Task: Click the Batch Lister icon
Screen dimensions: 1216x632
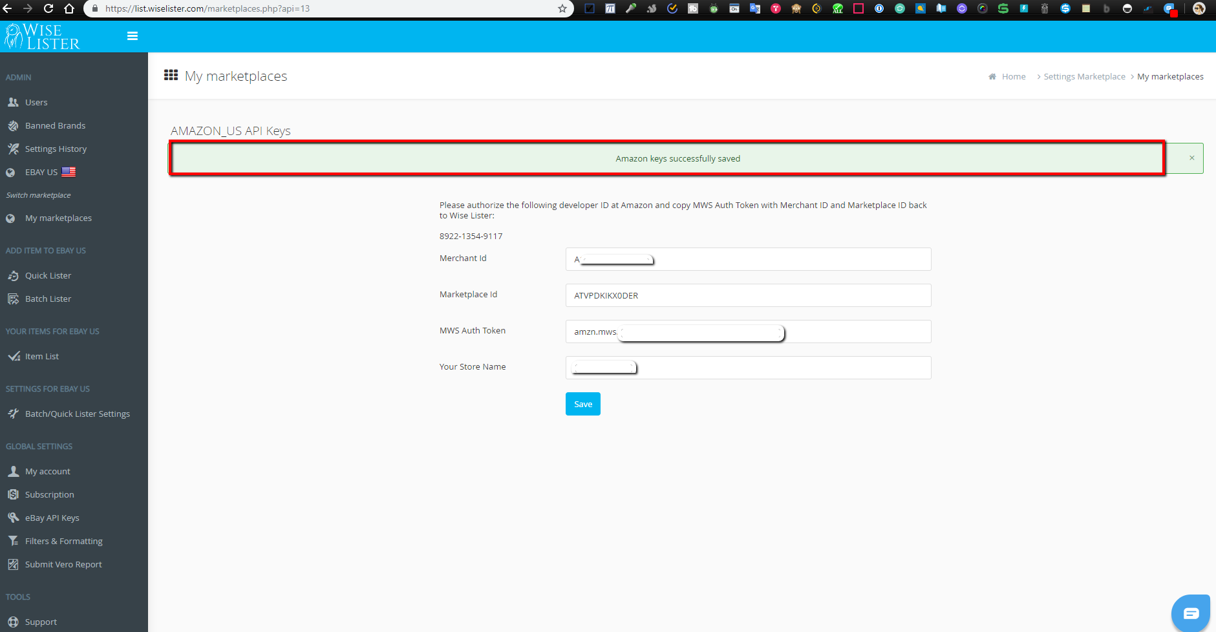Action: tap(13, 299)
